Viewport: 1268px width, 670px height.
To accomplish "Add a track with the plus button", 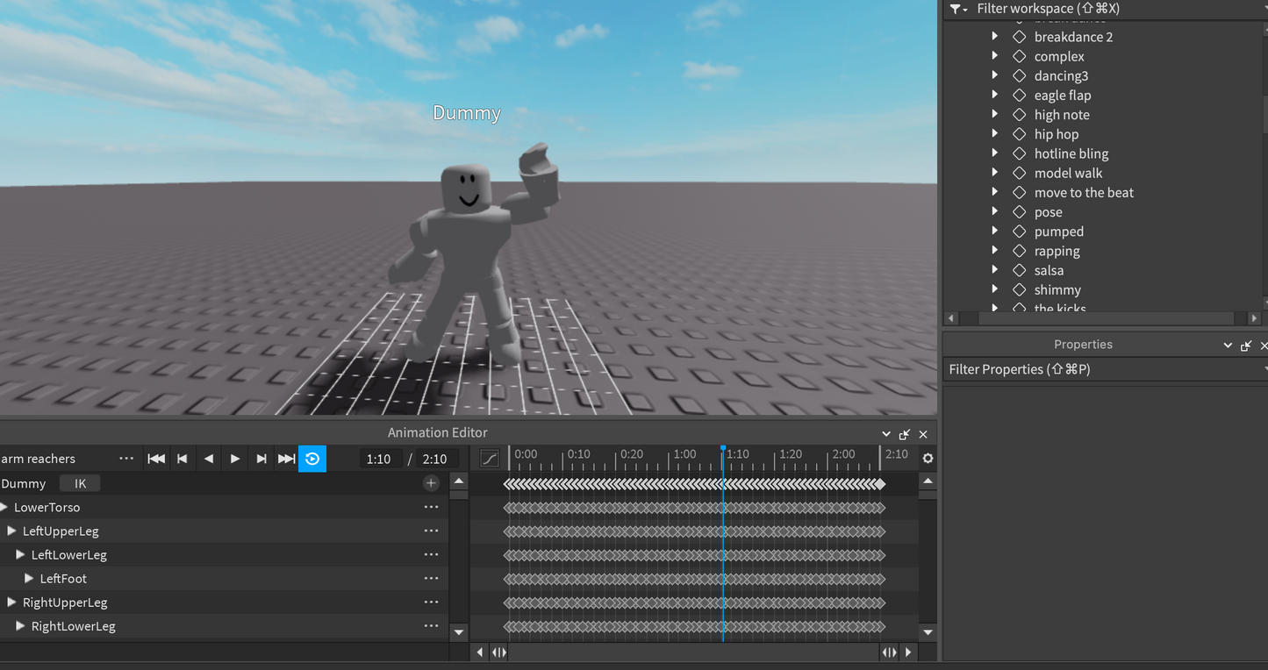I will (431, 483).
